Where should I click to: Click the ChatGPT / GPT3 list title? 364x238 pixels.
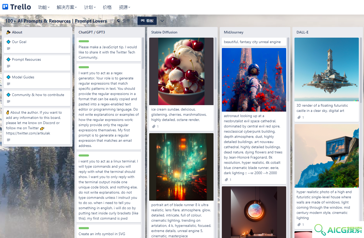click(x=92, y=32)
